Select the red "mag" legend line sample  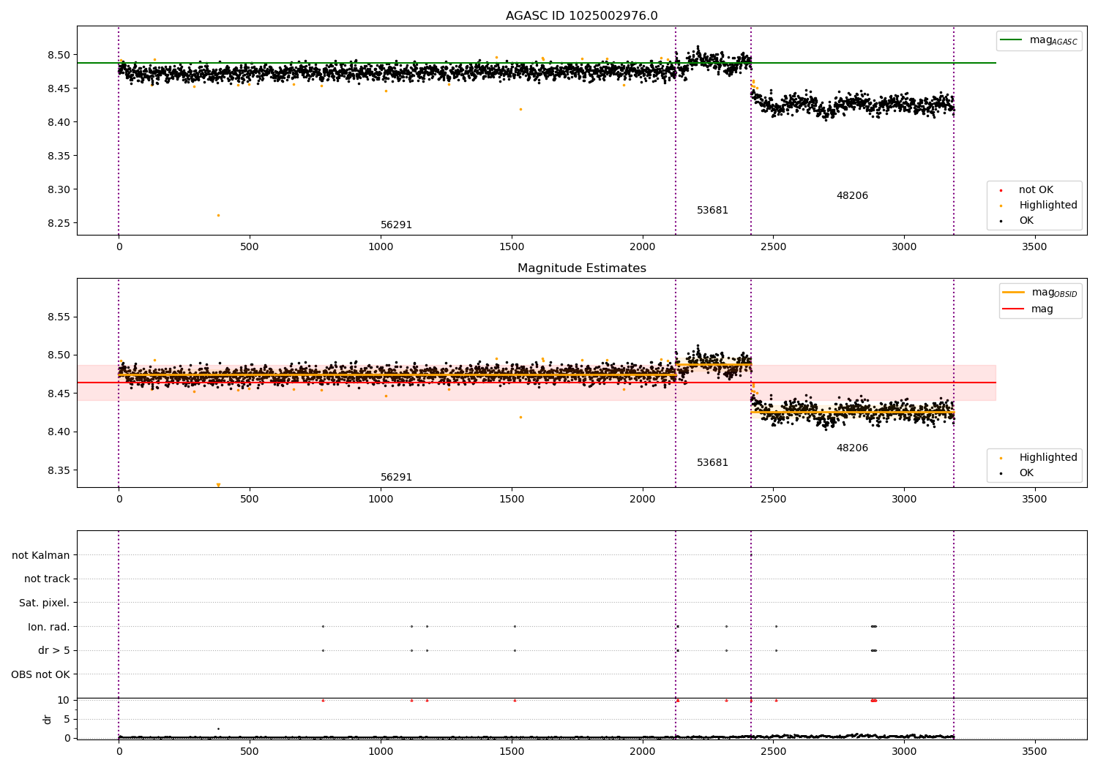pos(1013,309)
